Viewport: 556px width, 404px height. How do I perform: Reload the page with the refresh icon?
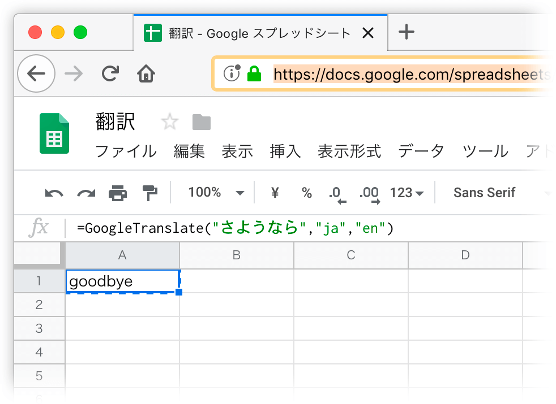point(110,73)
